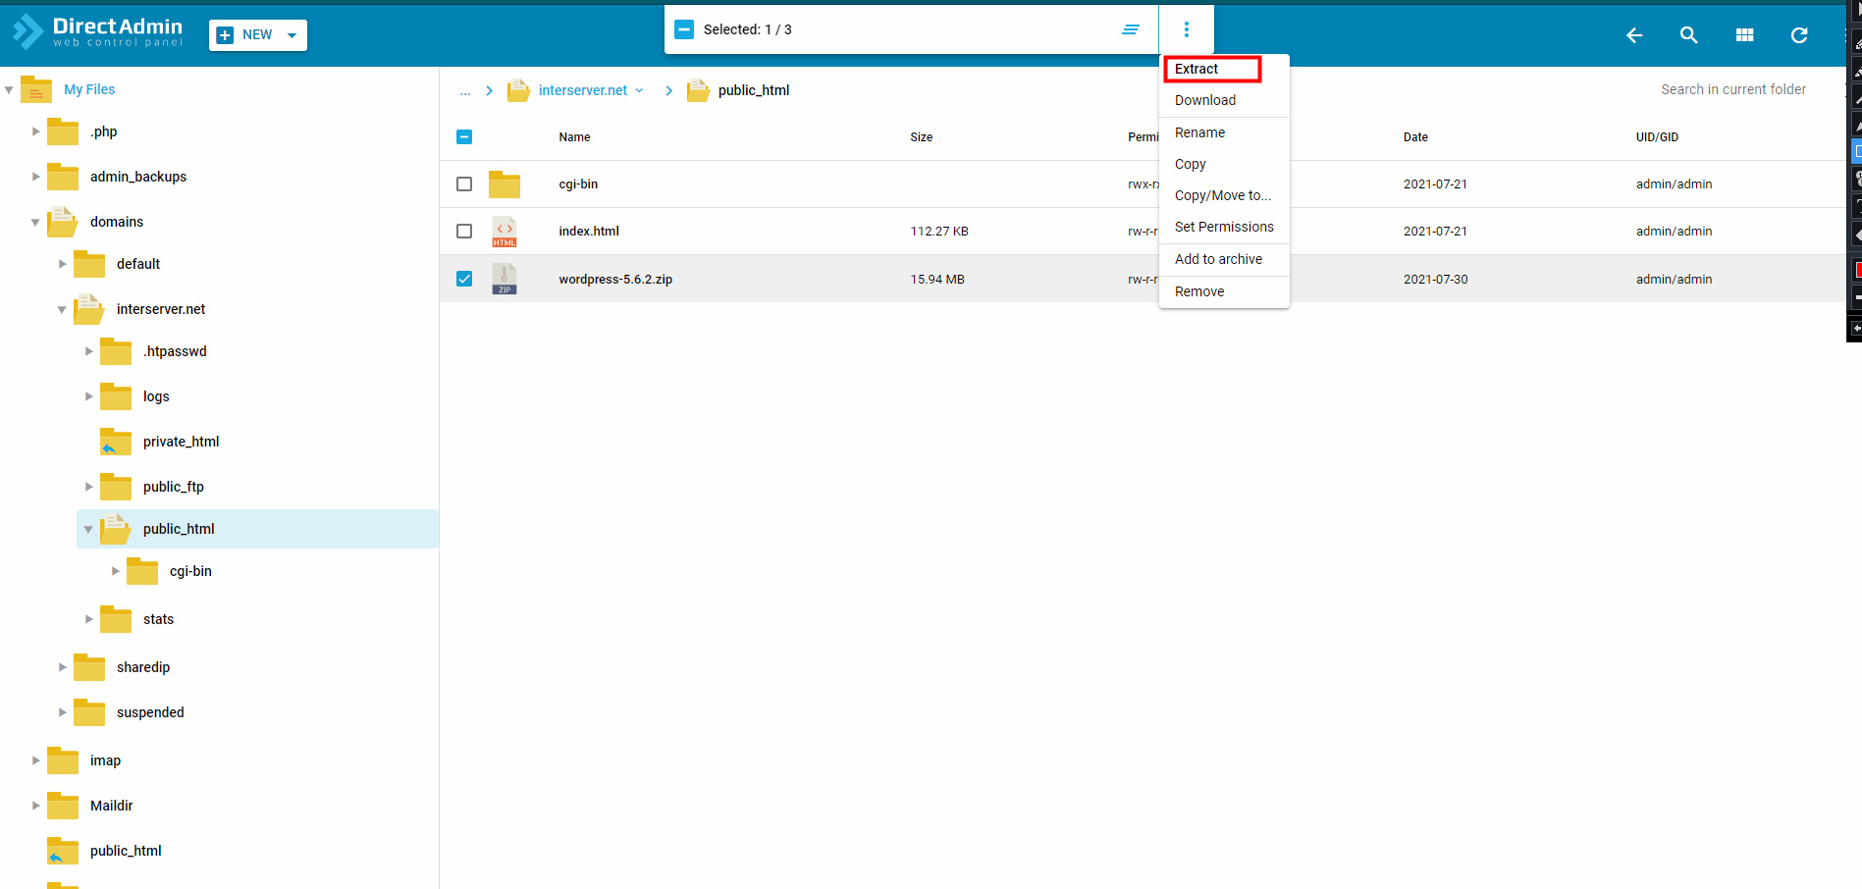Image resolution: width=1862 pixels, height=889 pixels.
Task: Click the DirectAdmin logo
Action: click(x=97, y=31)
